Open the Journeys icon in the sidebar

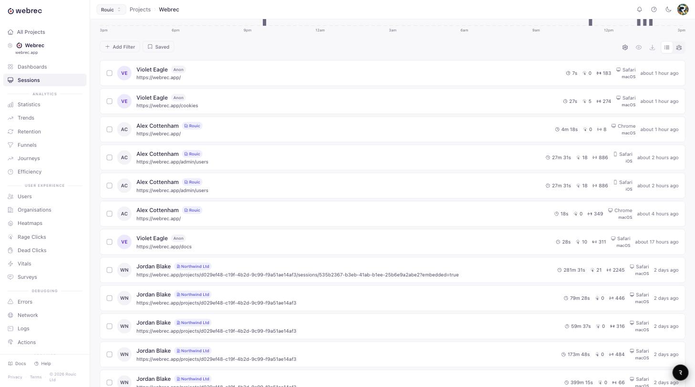click(x=10, y=158)
